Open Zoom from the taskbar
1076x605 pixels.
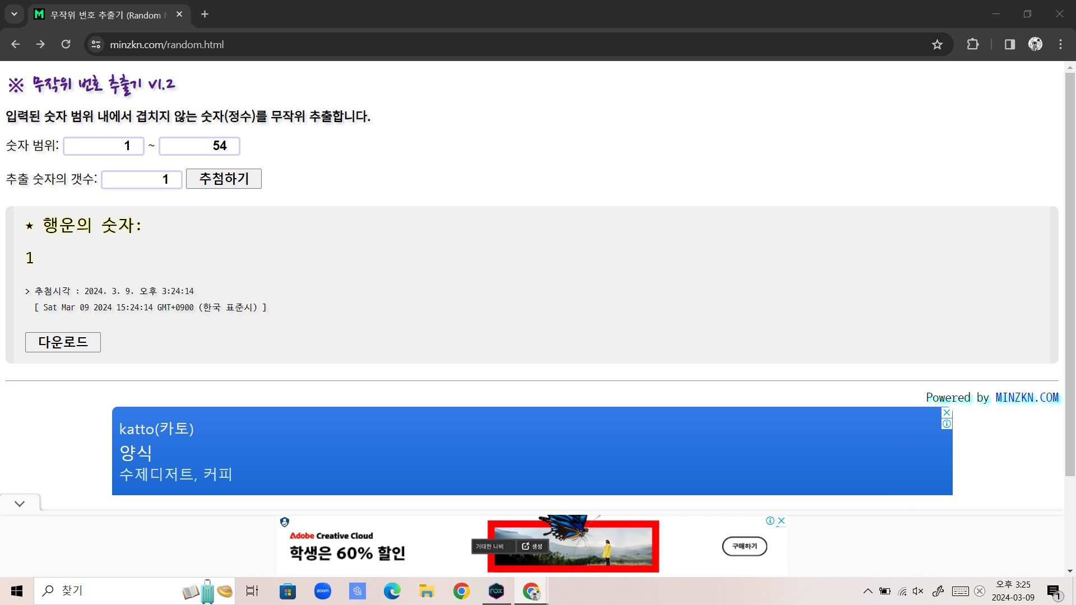coord(323,591)
